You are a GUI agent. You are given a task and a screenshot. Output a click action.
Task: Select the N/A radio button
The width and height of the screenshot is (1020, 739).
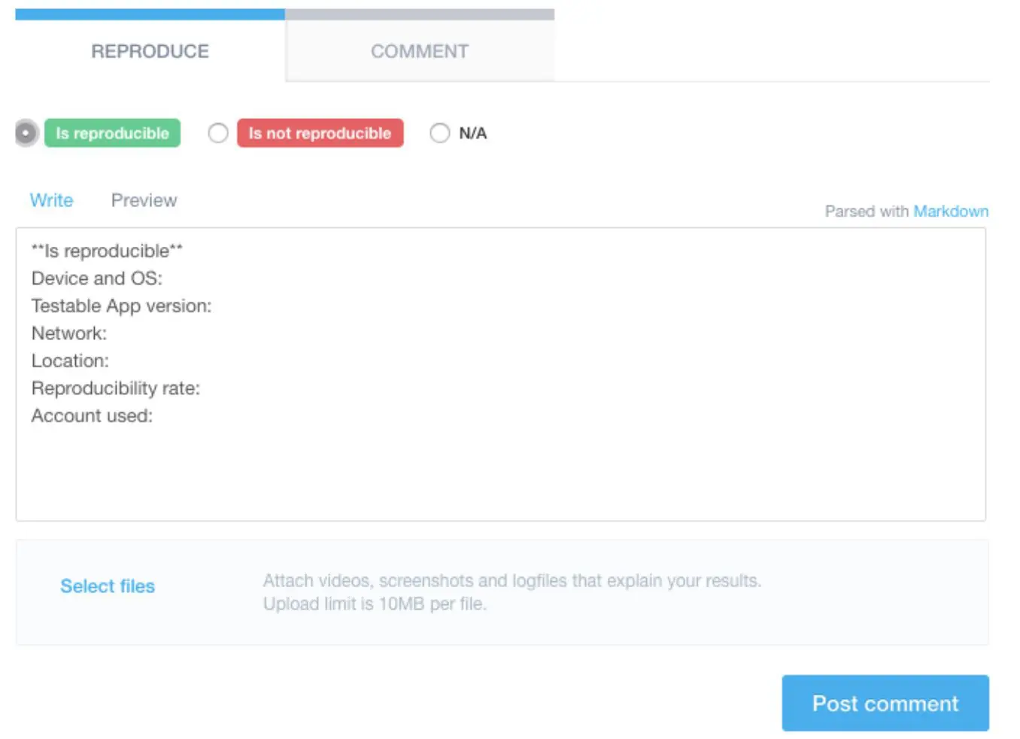click(440, 132)
